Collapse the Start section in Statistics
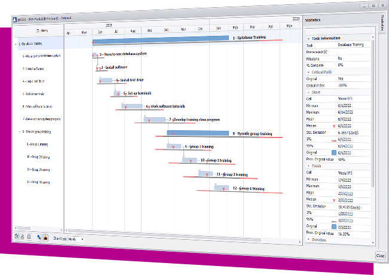 pos(308,92)
